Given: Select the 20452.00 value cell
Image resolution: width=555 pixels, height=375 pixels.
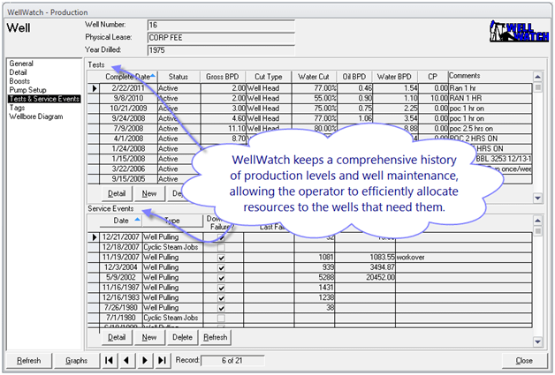Looking at the screenshot, I should click(365, 277).
